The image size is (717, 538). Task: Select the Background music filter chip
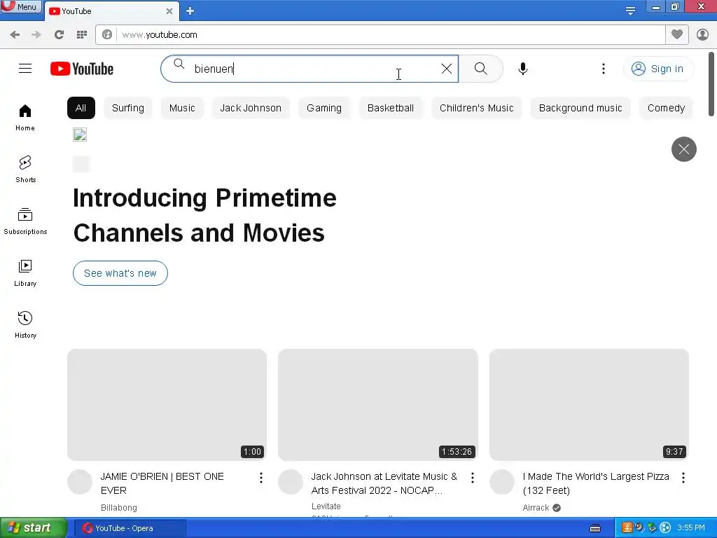(x=580, y=108)
